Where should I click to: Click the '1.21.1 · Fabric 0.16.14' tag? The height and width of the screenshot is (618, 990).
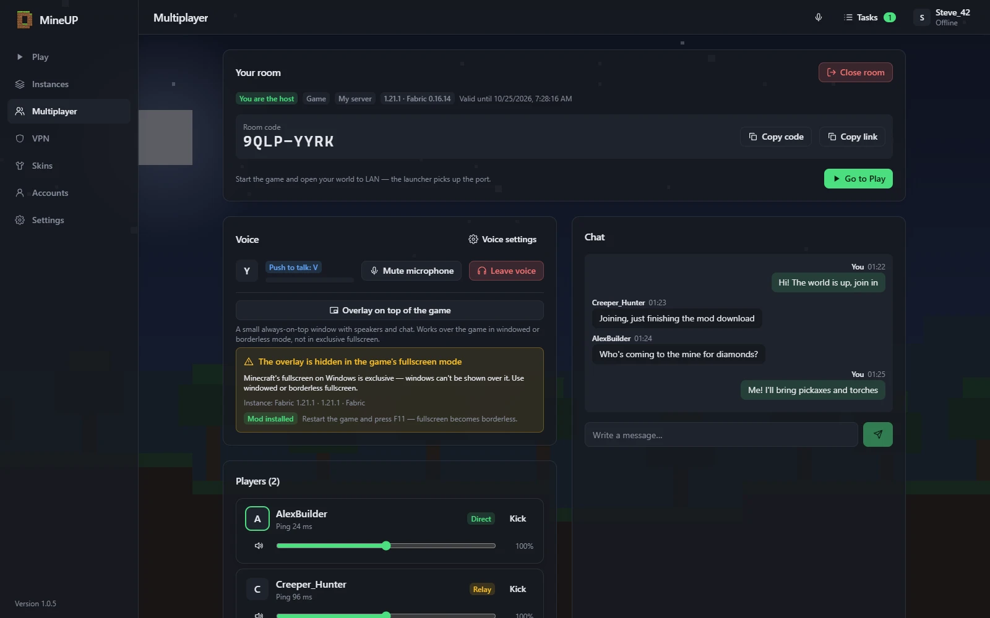(417, 99)
